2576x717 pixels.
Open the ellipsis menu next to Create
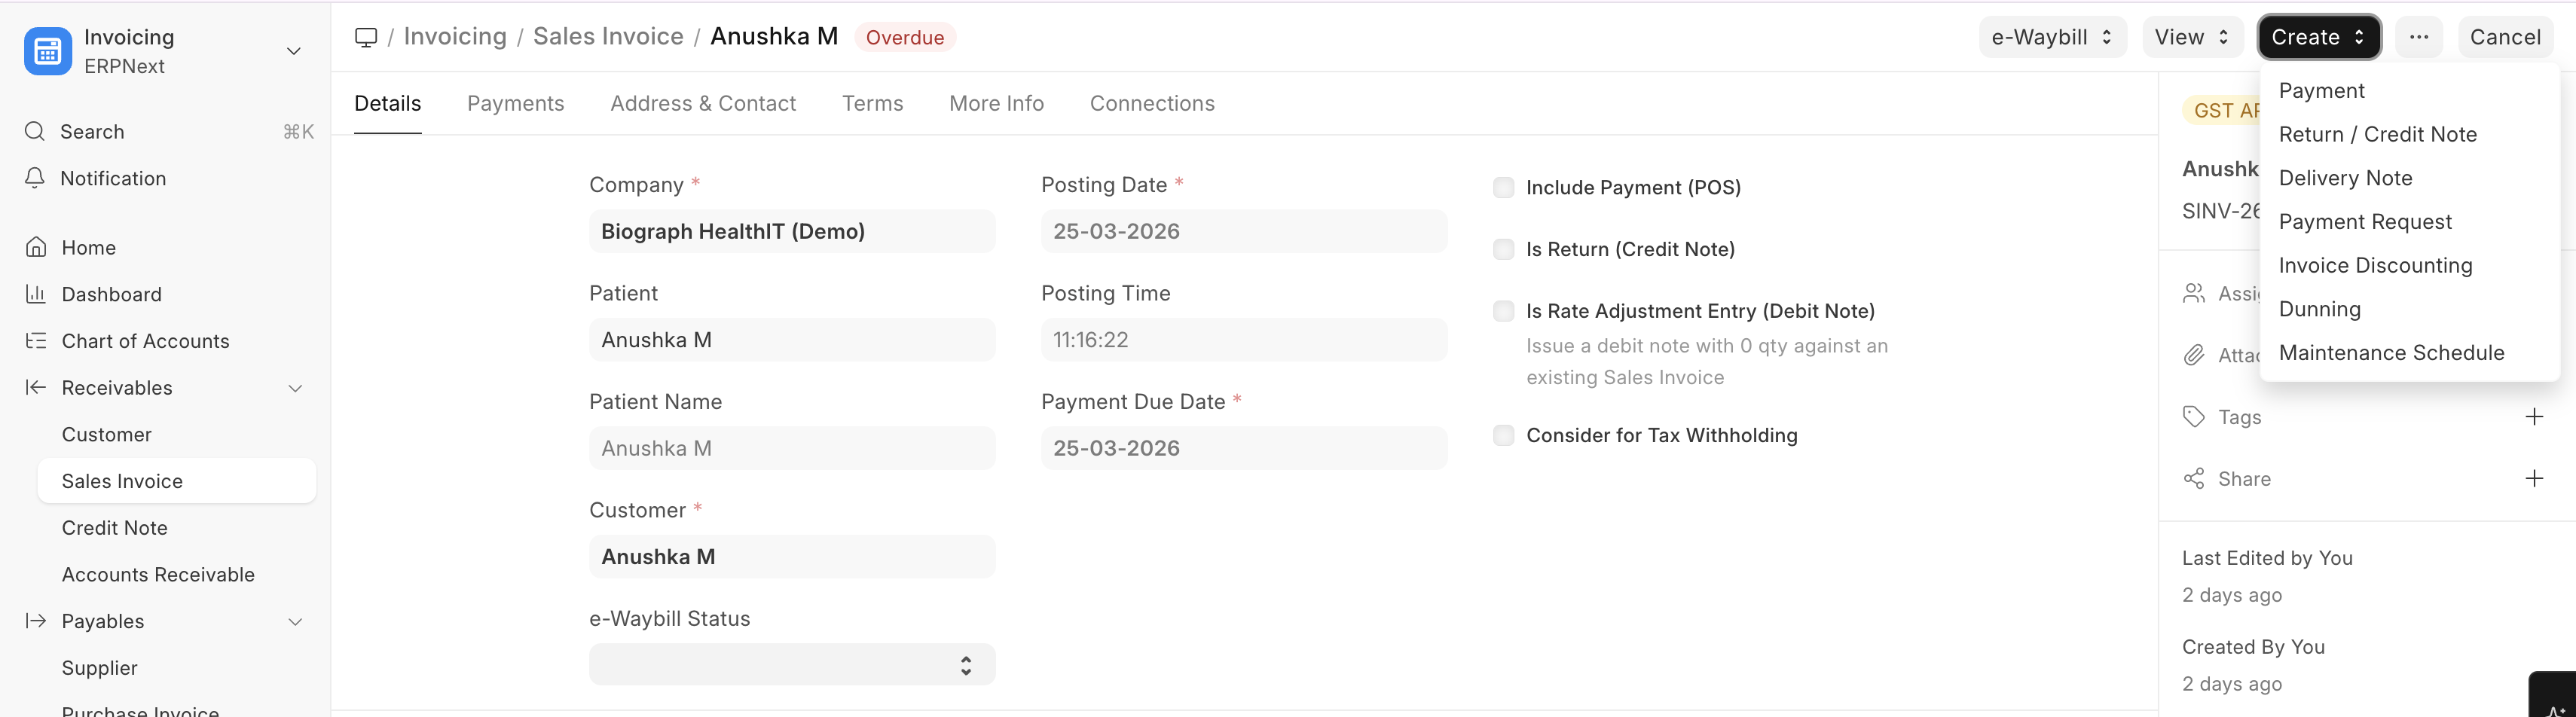2419,36
